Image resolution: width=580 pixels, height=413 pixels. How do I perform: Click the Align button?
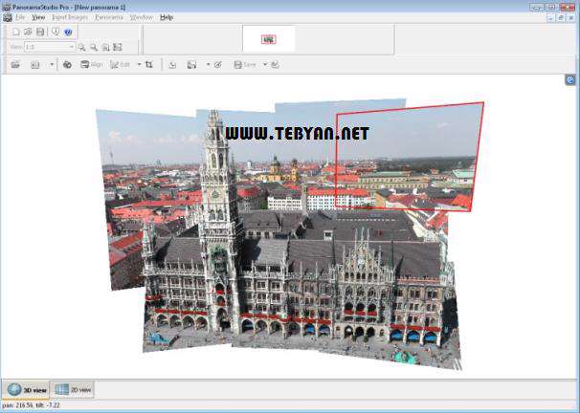(91, 65)
